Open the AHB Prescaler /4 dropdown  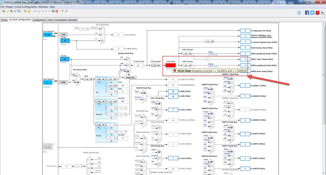[156, 65]
